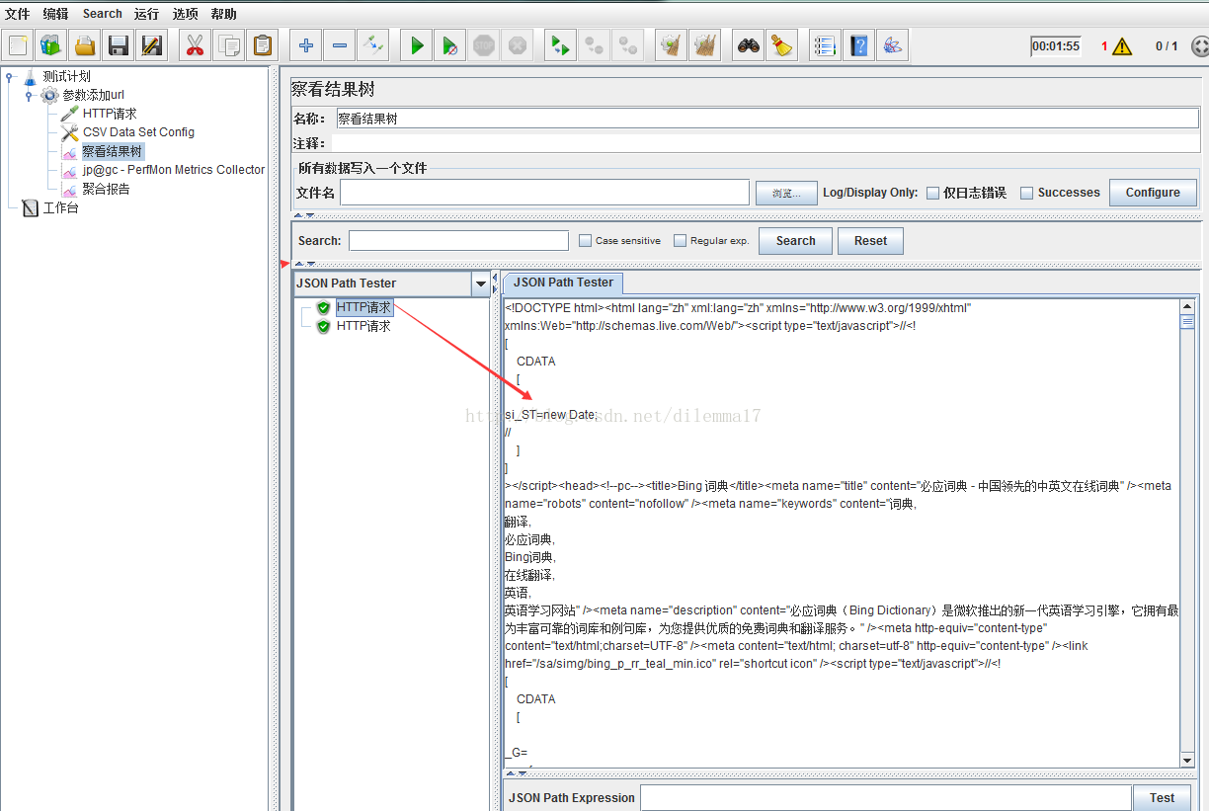
Task: Click the 0 / 1 active threads counter
Action: coord(1167,46)
